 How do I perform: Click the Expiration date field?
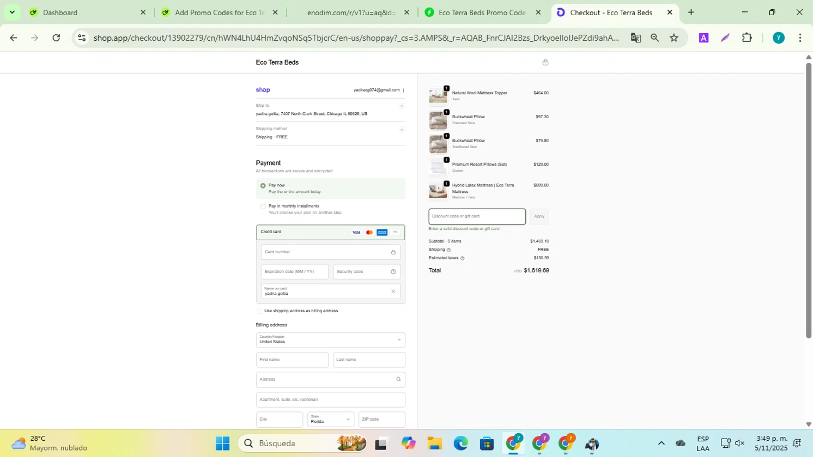tap(295, 272)
